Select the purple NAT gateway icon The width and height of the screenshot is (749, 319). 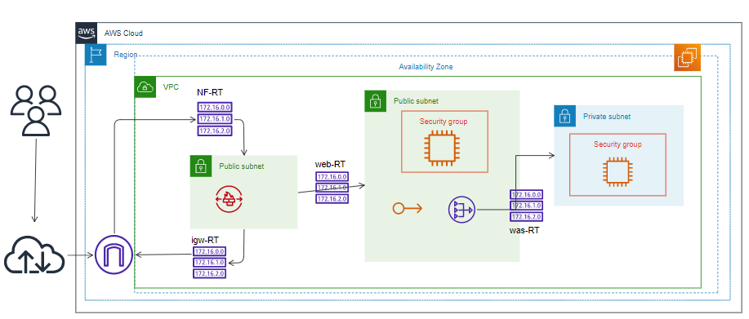pos(462,210)
